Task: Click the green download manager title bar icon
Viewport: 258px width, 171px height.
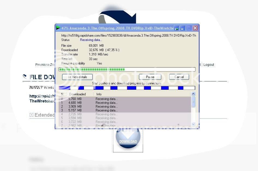Action: (x=58, y=28)
